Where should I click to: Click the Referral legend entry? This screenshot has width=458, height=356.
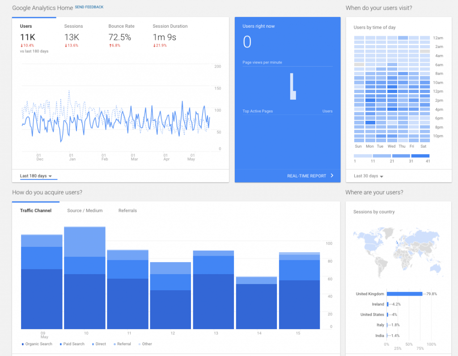(122, 344)
